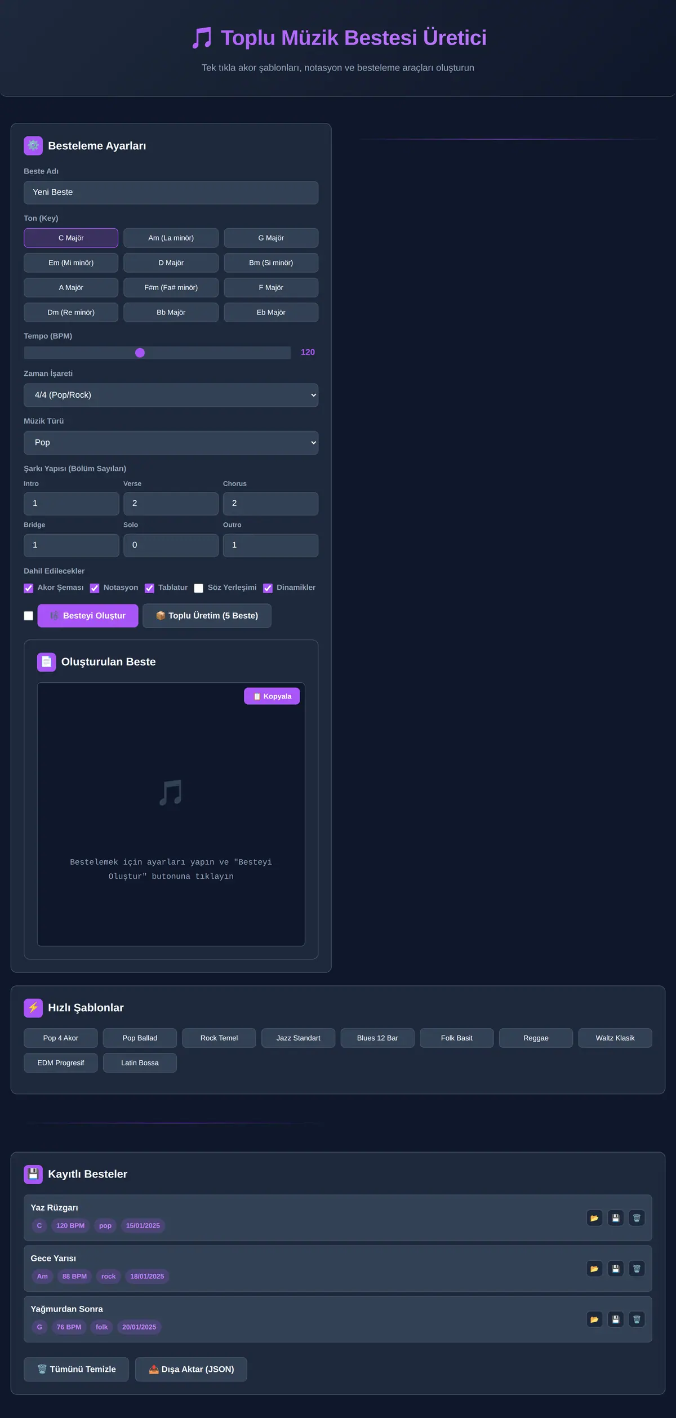Open the Müzik Türü dropdown

(x=171, y=443)
